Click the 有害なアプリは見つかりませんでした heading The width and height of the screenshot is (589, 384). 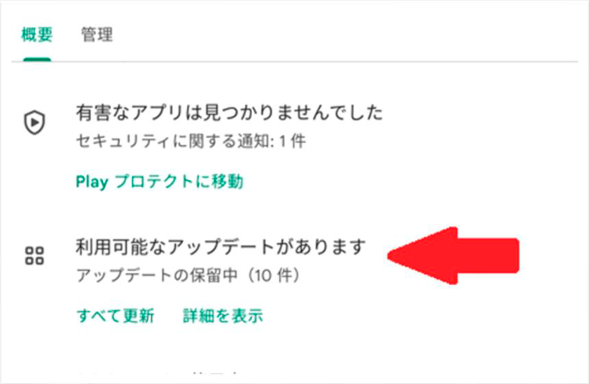click(x=229, y=113)
